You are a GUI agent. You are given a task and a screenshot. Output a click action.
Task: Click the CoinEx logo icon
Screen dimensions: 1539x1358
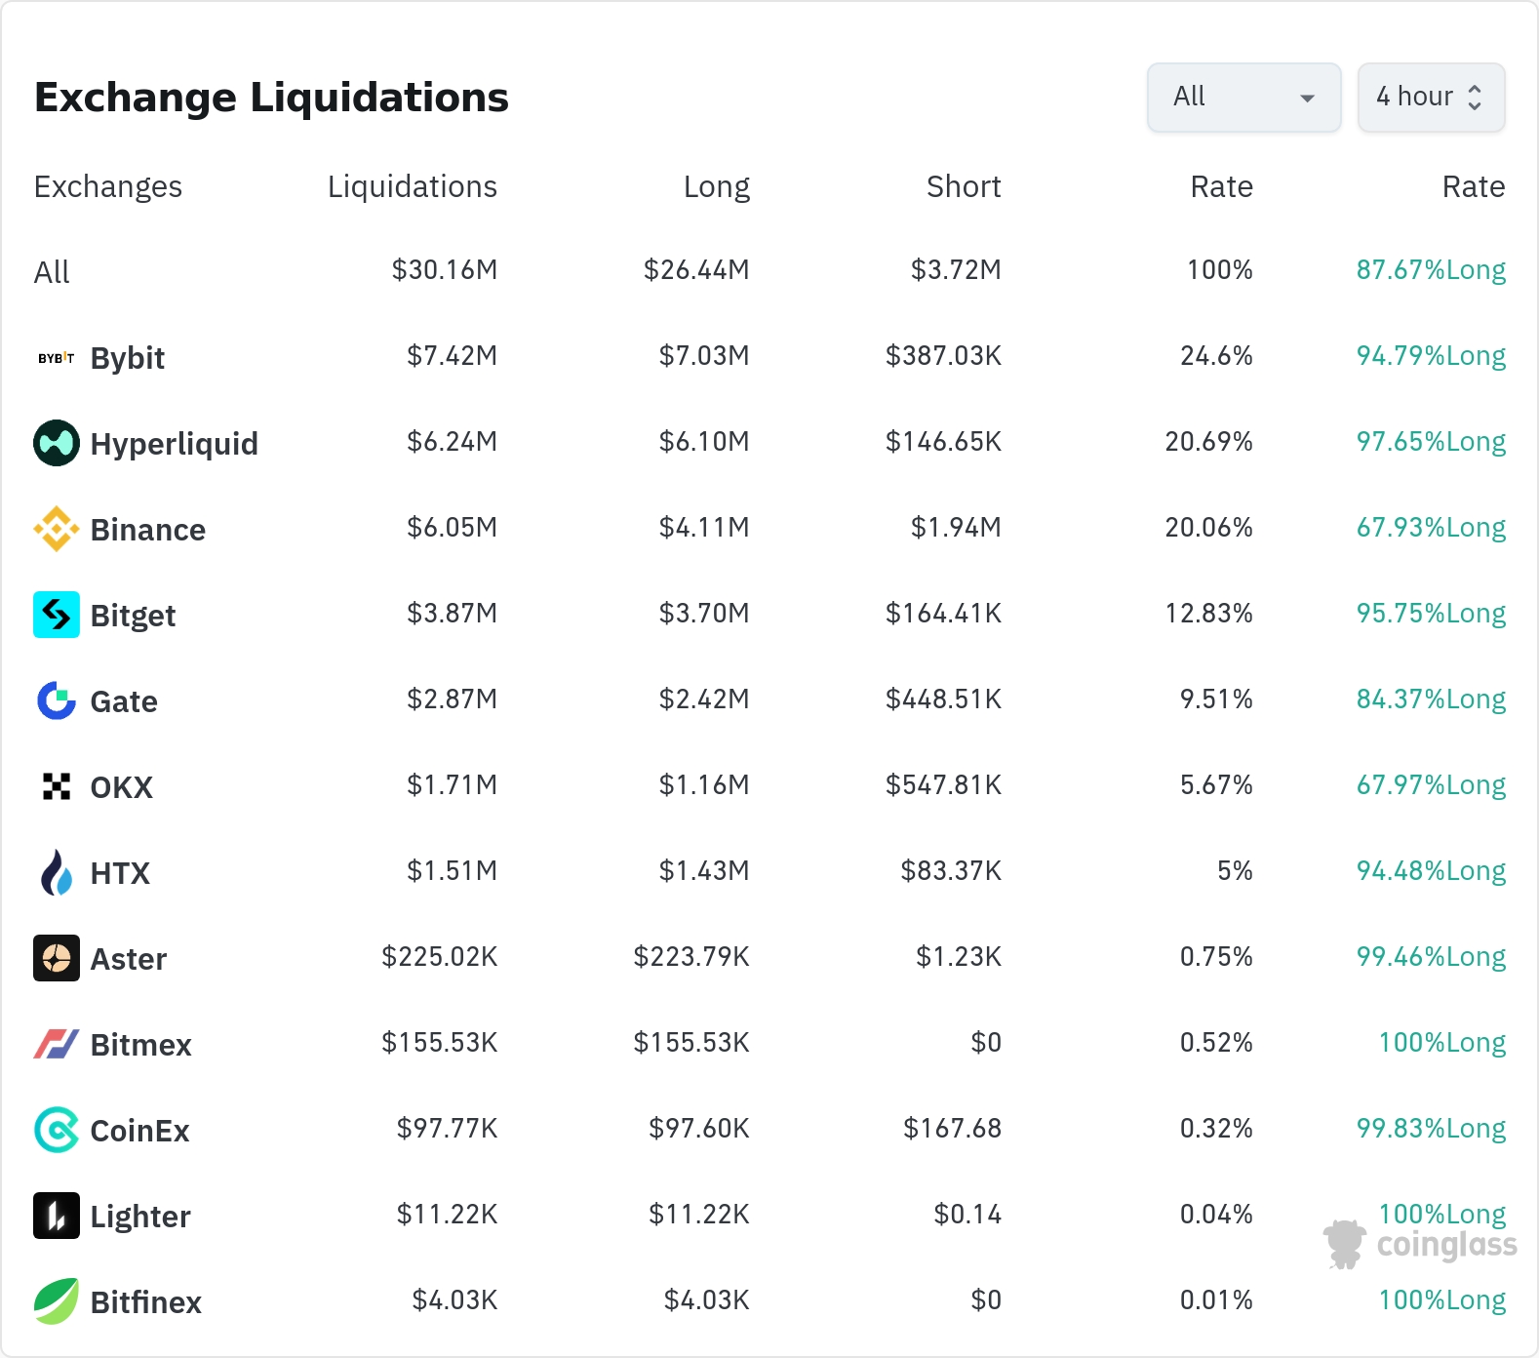pos(56,1130)
